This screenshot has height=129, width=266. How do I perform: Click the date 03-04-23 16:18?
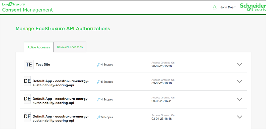162,119
